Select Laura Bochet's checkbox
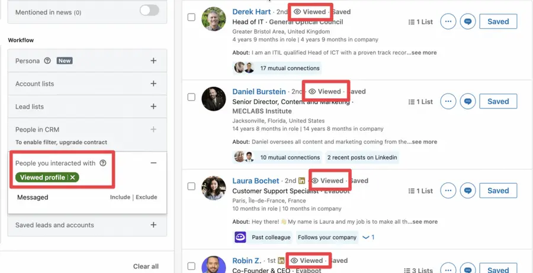 click(x=191, y=186)
